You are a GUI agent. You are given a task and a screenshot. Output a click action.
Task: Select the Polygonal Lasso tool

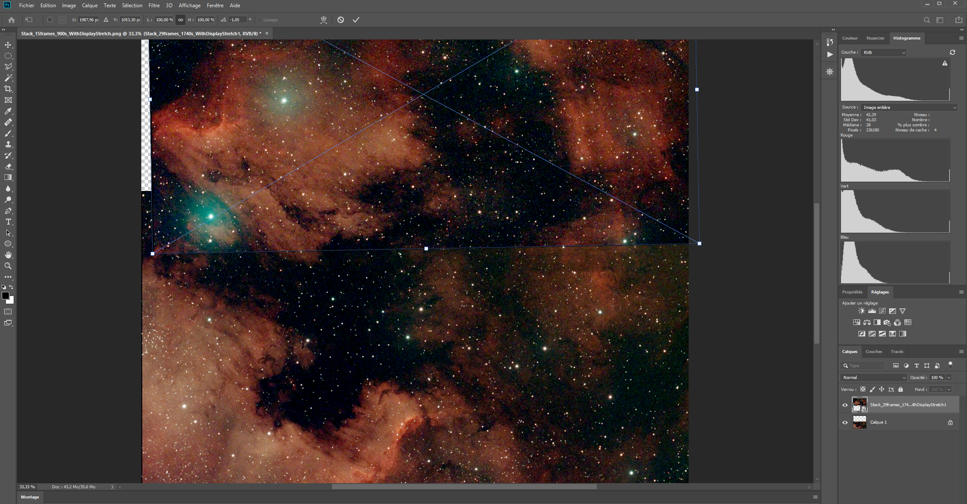coord(8,67)
